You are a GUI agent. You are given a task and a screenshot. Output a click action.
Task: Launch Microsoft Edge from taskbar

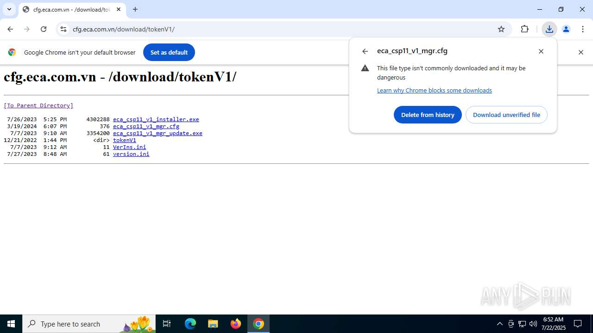tap(190, 324)
